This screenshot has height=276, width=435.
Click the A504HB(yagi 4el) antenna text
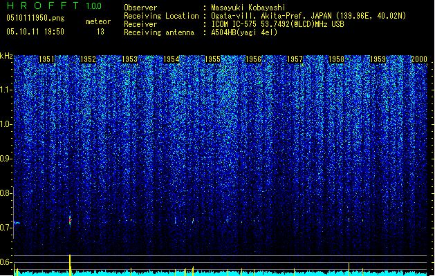[244, 32]
